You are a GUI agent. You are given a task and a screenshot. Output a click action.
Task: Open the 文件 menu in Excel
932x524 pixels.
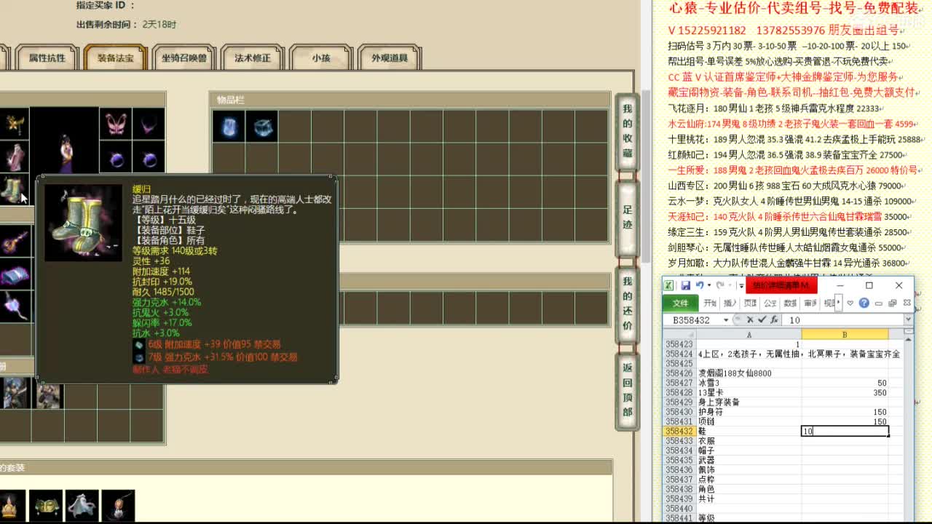679,304
